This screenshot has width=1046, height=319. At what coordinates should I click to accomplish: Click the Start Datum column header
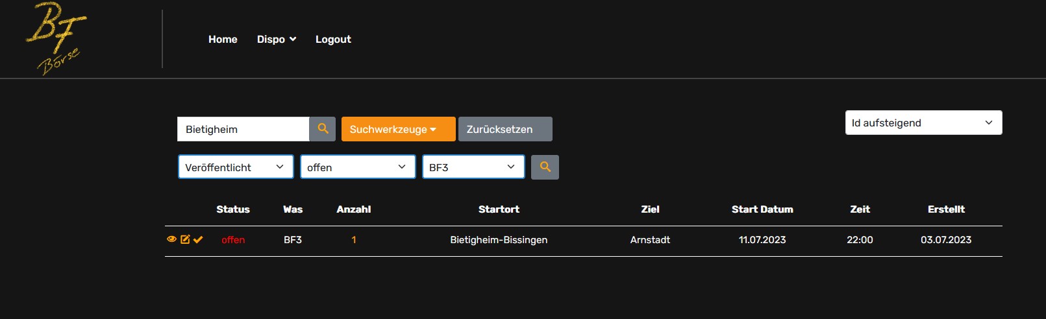coord(762,209)
